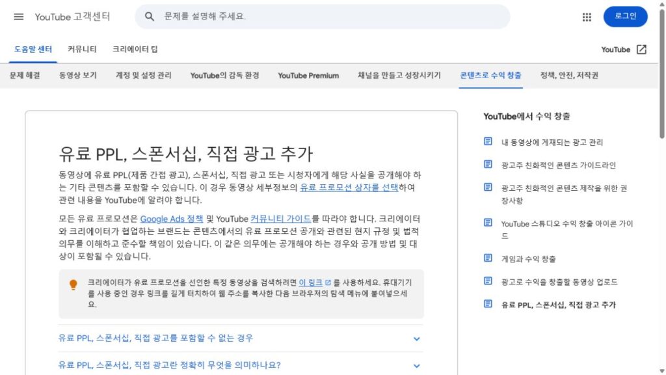Open the hamburger main menu
Image resolution: width=666 pixels, height=375 pixels.
pos(19,16)
